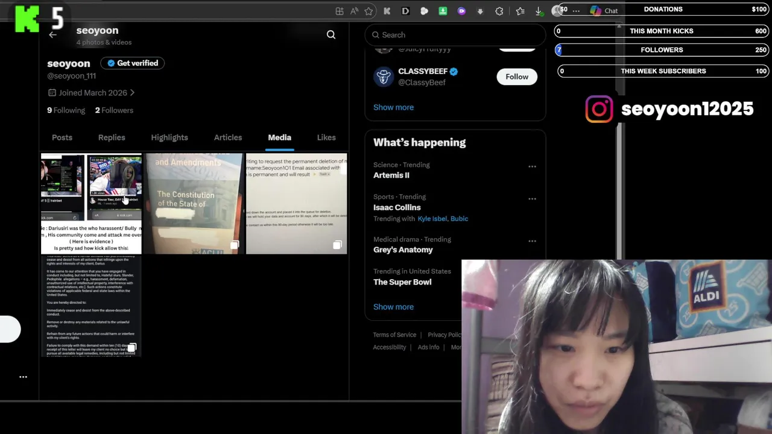The image size is (772, 434).
Task: Follow the ClassyBeef account
Action: [517, 77]
